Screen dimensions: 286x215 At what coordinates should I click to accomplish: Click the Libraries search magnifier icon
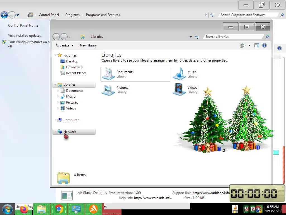[267, 37]
